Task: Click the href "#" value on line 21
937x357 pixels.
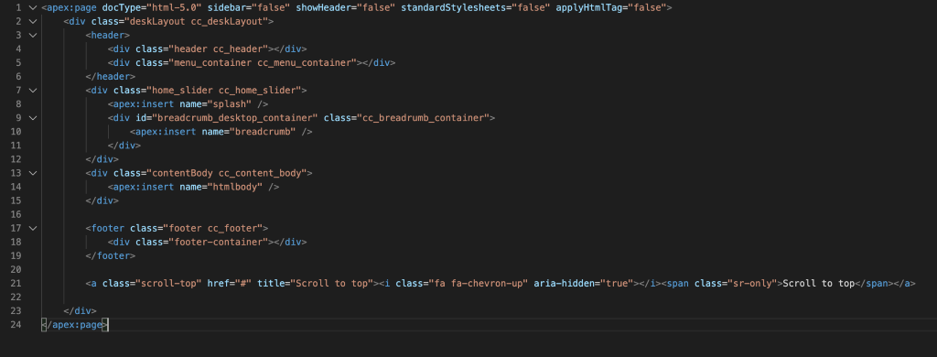Action: click(243, 283)
